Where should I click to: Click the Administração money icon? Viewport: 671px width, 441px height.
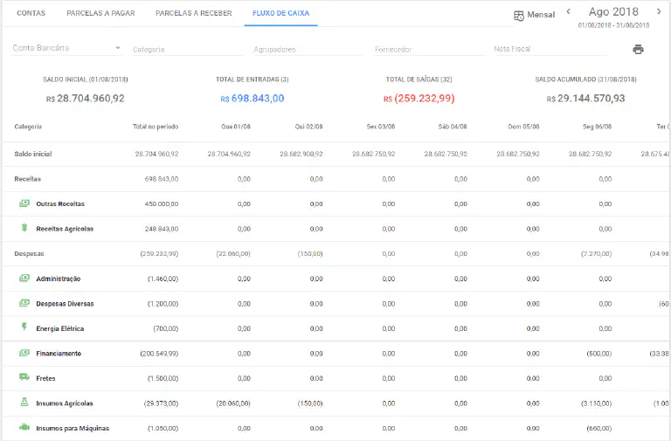(x=24, y=278)
